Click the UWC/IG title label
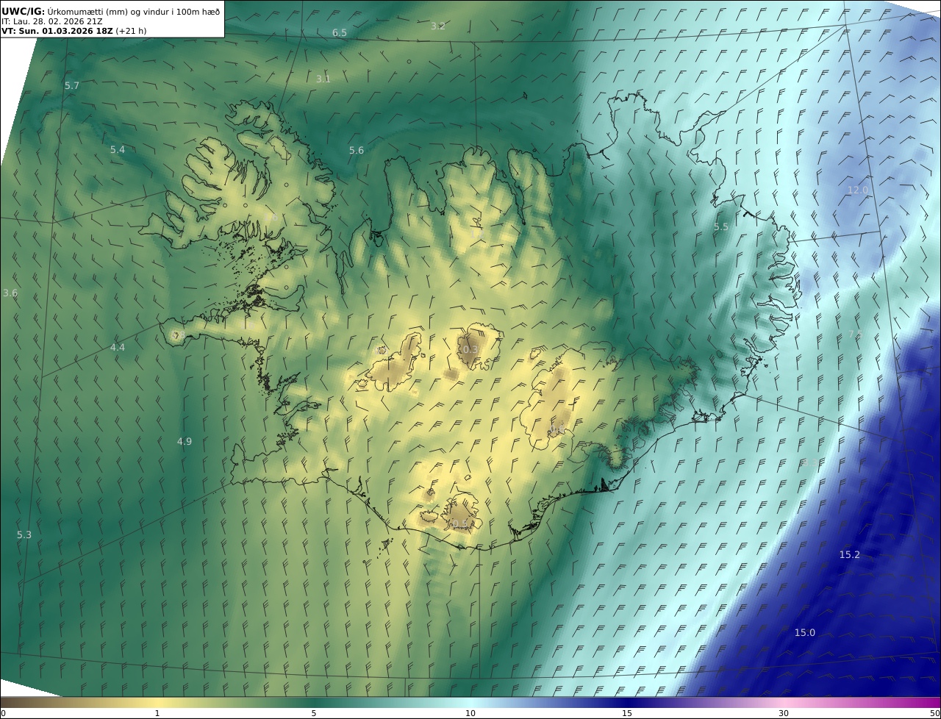 click(24, 11)
